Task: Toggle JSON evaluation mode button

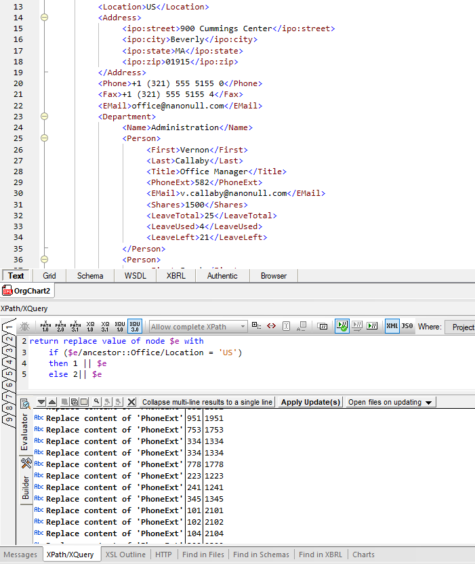Action: point(407,326)
